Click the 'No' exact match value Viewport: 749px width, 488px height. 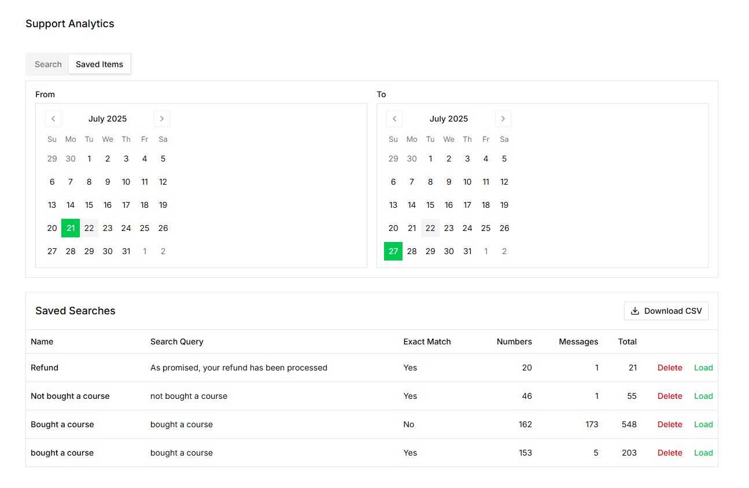(x=409, y=424)
